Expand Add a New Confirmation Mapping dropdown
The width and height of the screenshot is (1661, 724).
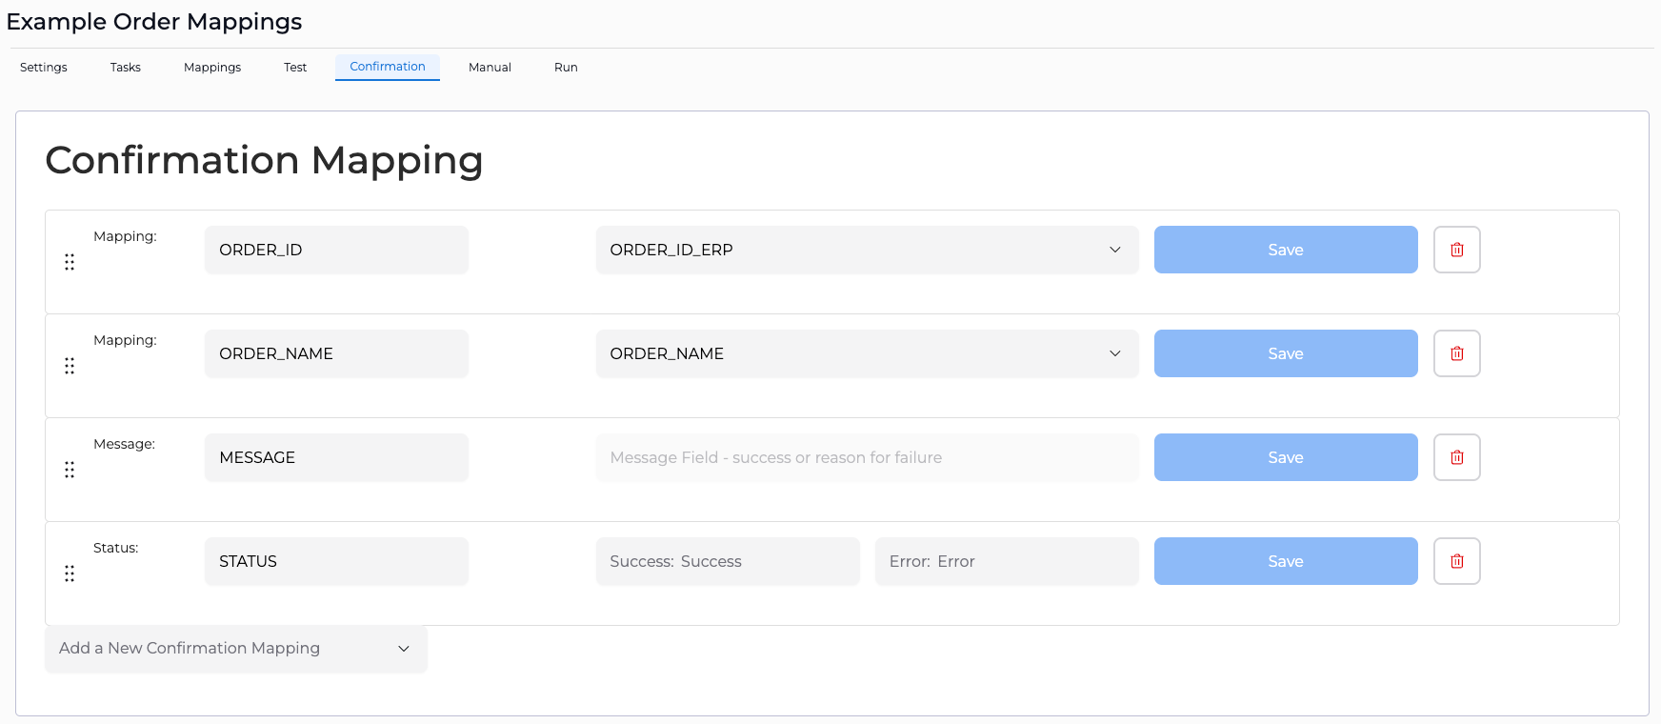click(236, 649)
